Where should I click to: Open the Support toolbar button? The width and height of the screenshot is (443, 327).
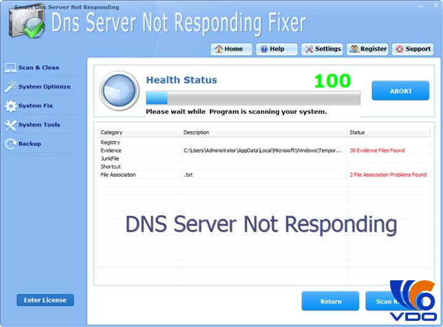(x=412, y=49)
